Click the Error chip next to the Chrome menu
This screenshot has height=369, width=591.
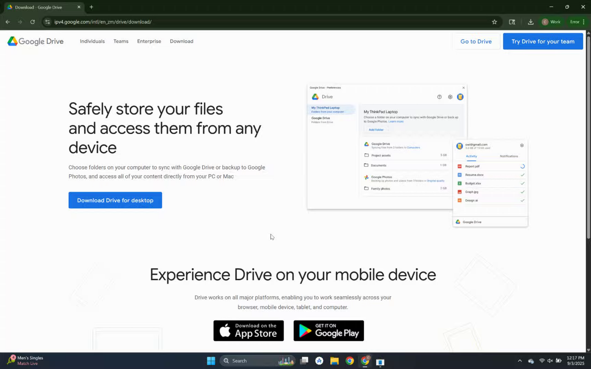click(575, 22)
